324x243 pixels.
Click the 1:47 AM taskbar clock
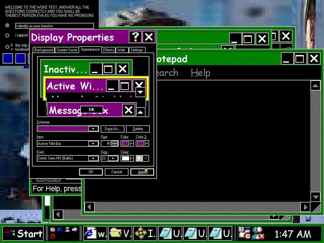pos(293,234)
